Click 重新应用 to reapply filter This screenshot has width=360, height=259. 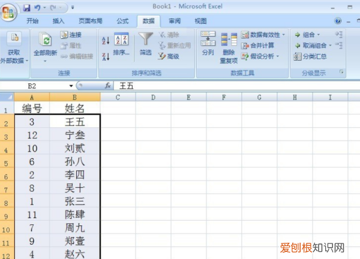coord(175,46)
